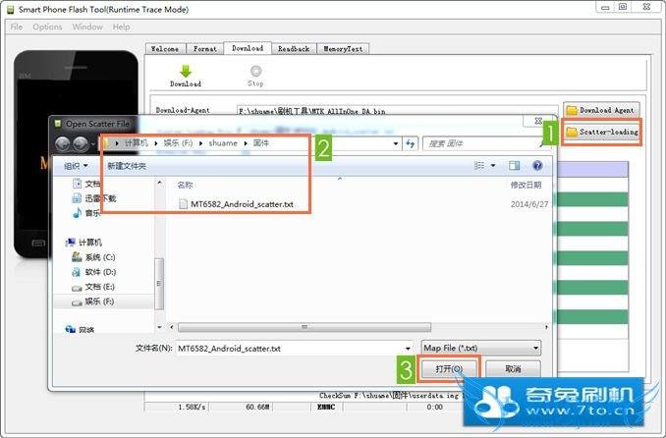The height and width of the screenshot is (438, 666).
Task: Open the Download Agent folder button
Action: (x=601, y=110)
